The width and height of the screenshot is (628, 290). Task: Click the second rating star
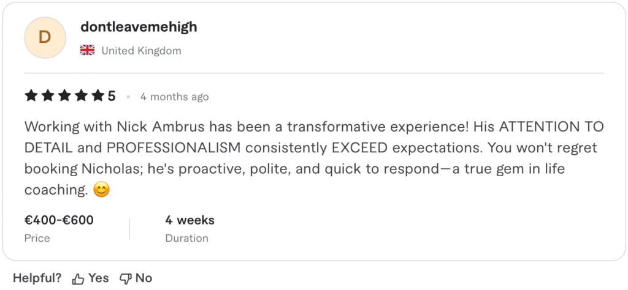click(x=48, y=96)
